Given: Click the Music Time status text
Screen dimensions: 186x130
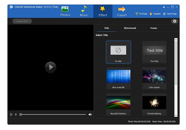Looking at the screenshot, I should [164, 122].
